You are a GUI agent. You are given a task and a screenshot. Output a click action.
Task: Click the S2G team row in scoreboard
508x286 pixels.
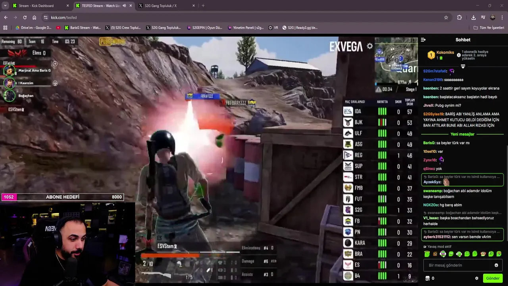[380, 210]
